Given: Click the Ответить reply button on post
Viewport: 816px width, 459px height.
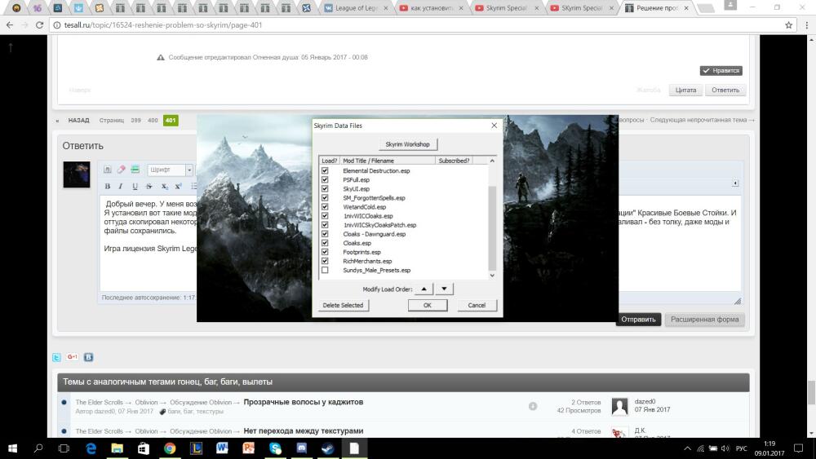Looking at the screenshot, I should click(725, 90).
